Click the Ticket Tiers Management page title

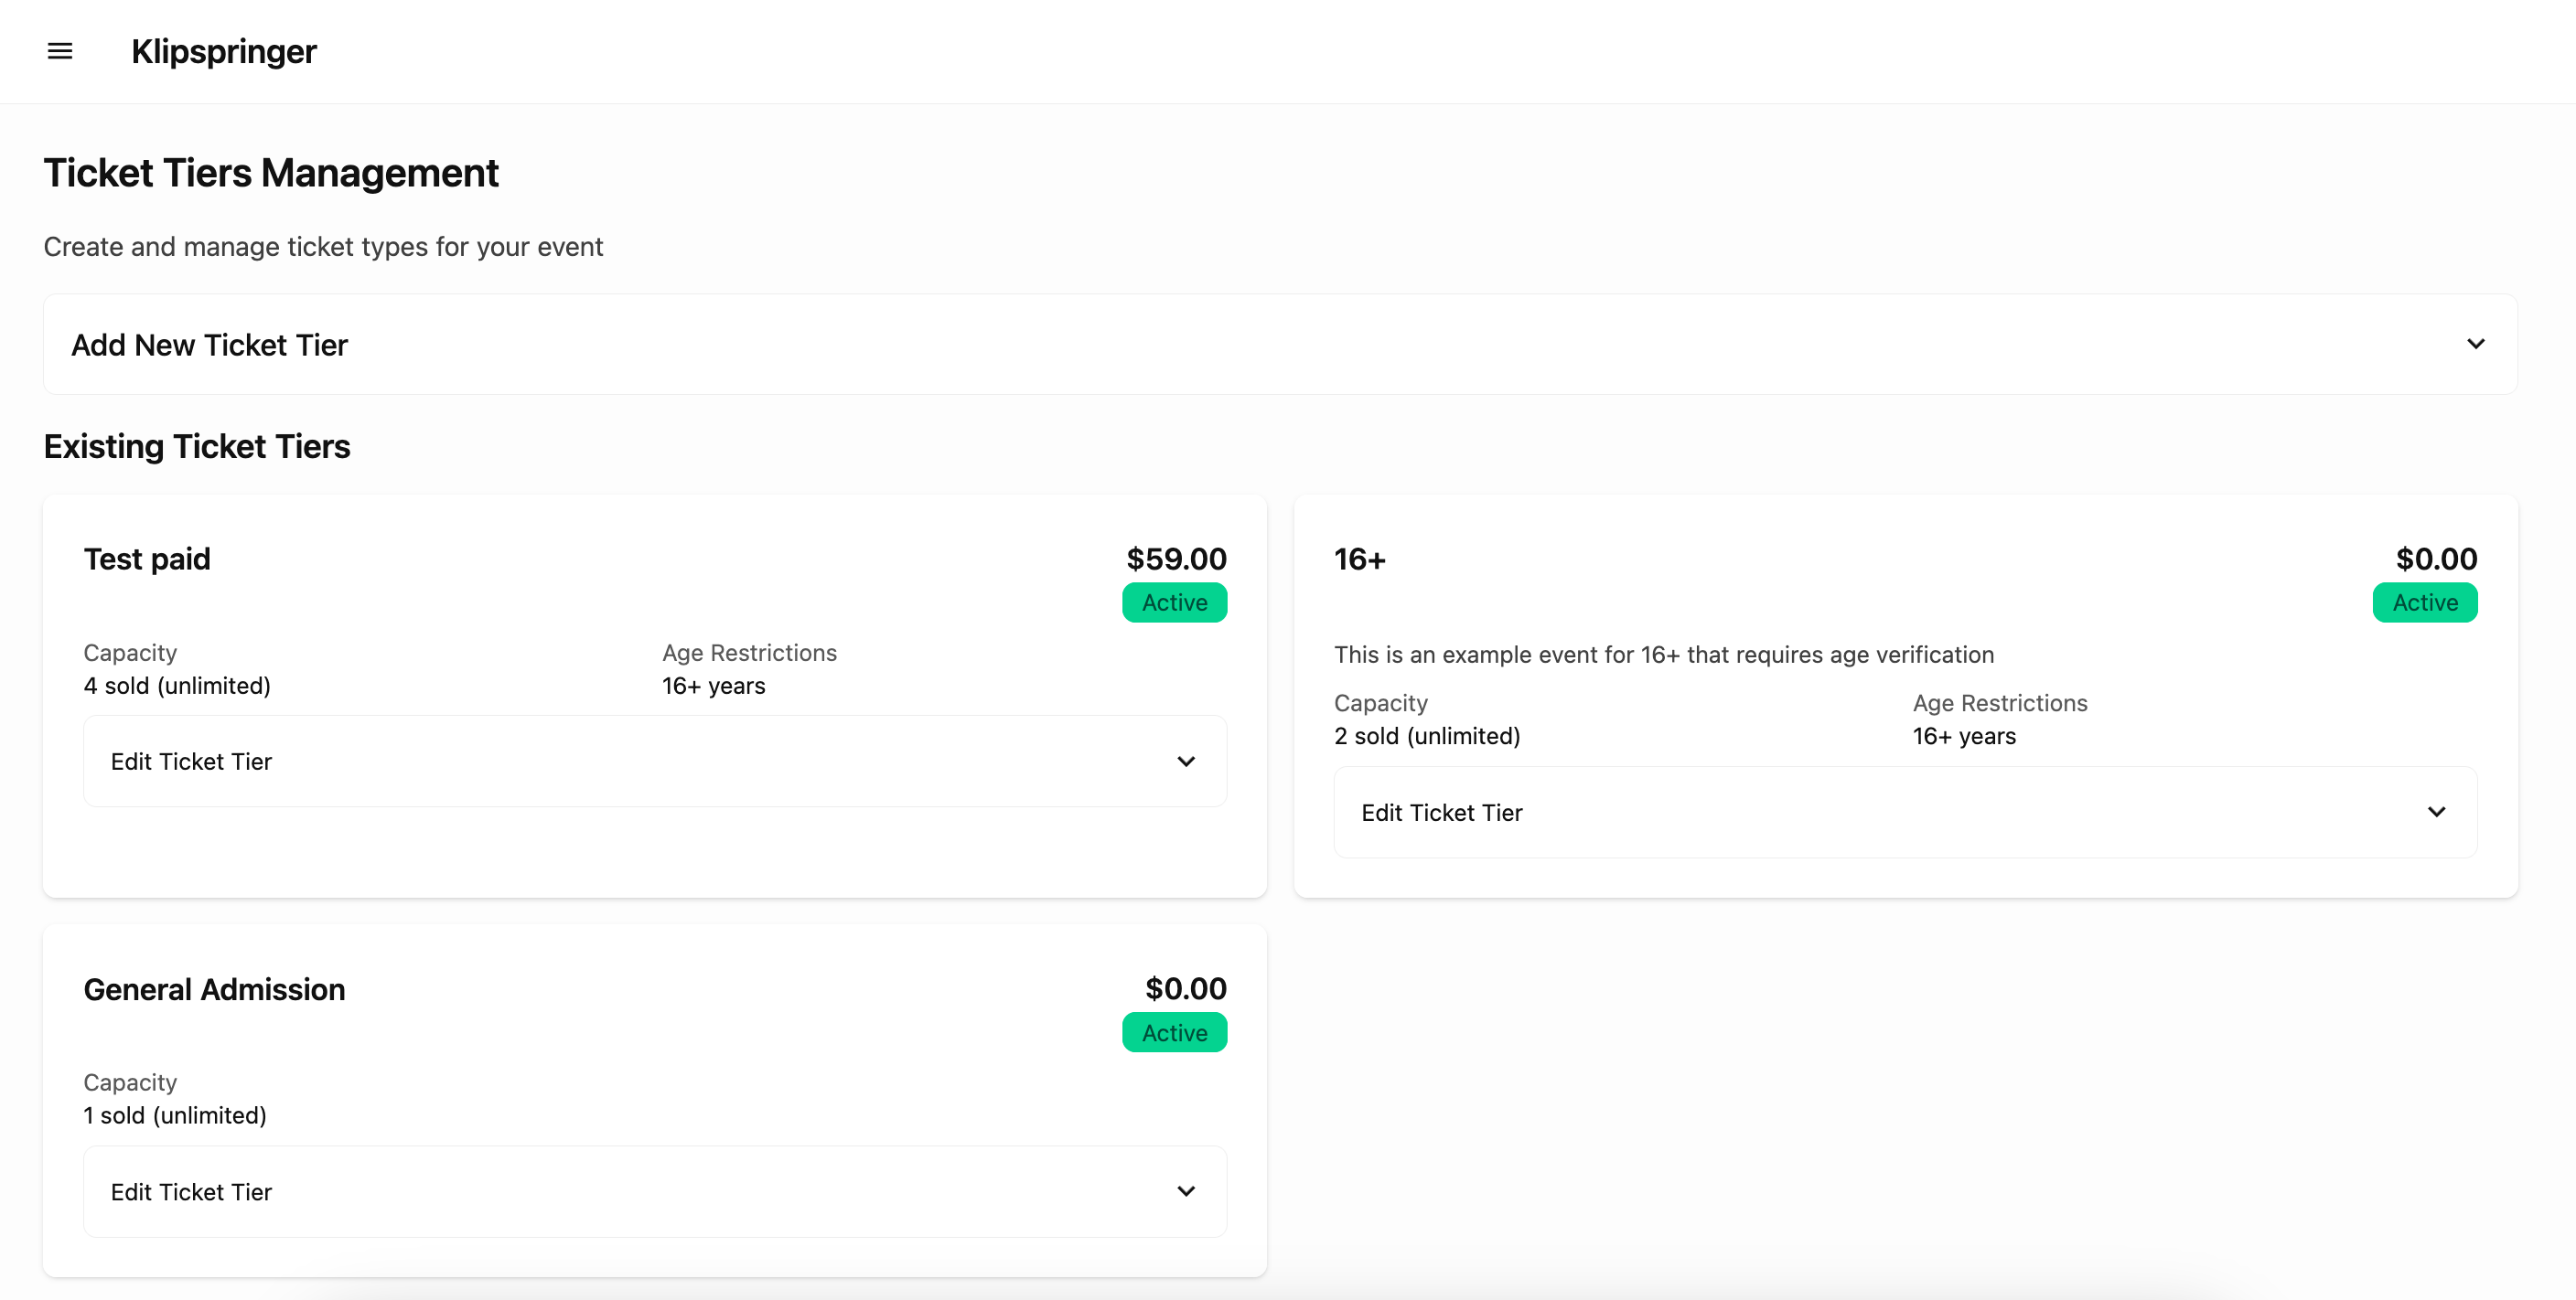pyautogui.click(x=271, y=173)
